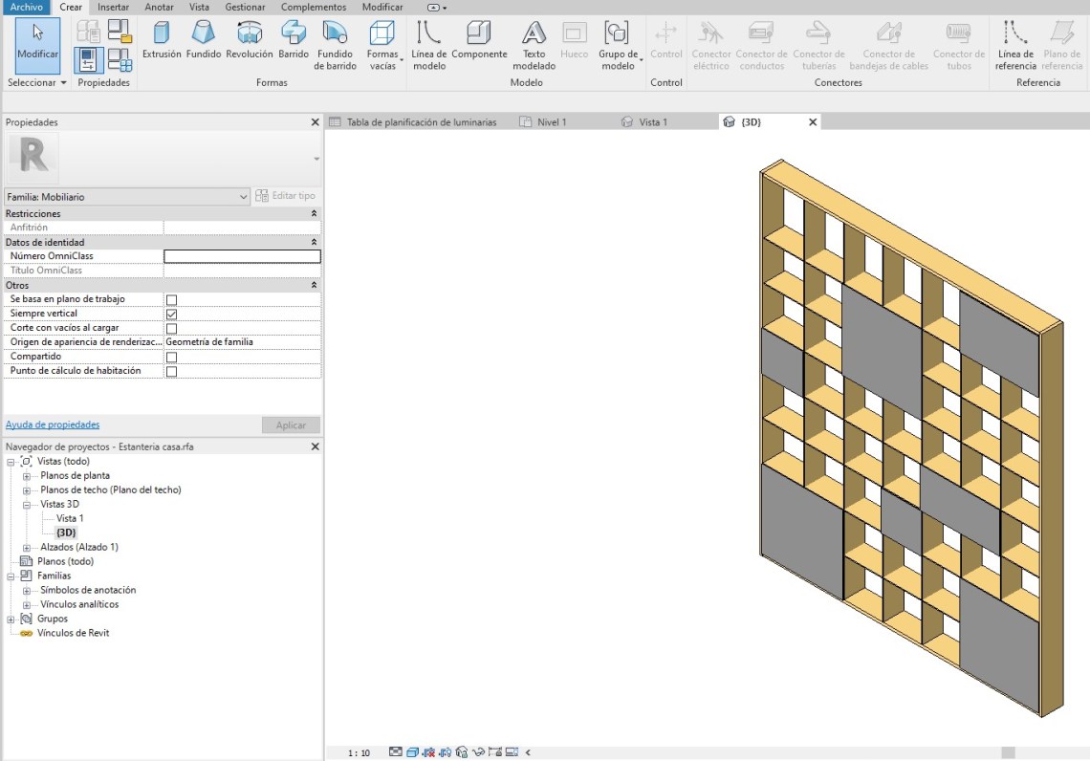1090x761 pixels.
Task: Create a Fundido de barrido form
Action: pyautogui.click(x=335, y=46)
